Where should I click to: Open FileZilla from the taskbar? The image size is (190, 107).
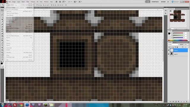15,105
